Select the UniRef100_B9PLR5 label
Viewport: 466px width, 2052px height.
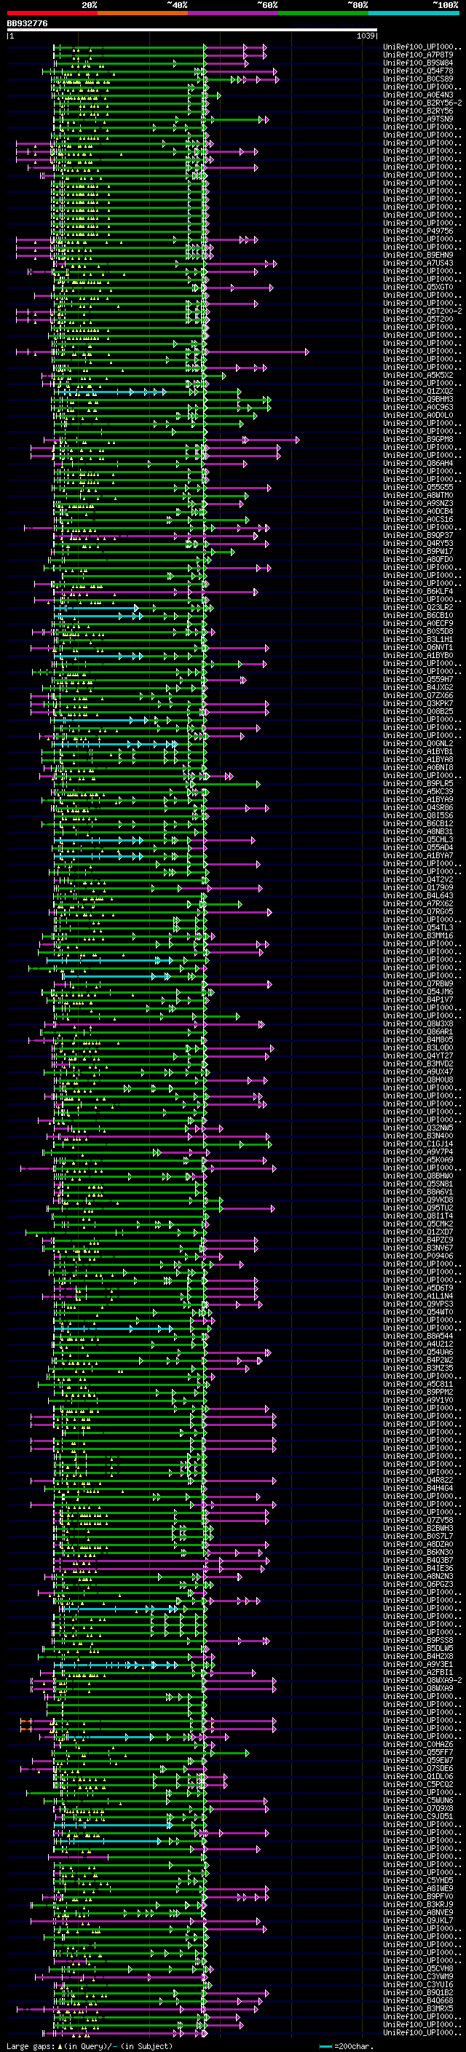[x=418, y=783]
